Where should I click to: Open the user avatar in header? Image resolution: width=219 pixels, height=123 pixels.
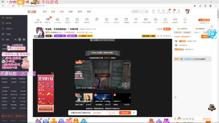pos(187,11)
